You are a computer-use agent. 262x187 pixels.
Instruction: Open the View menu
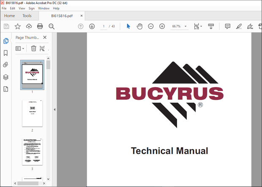[22, 8]
